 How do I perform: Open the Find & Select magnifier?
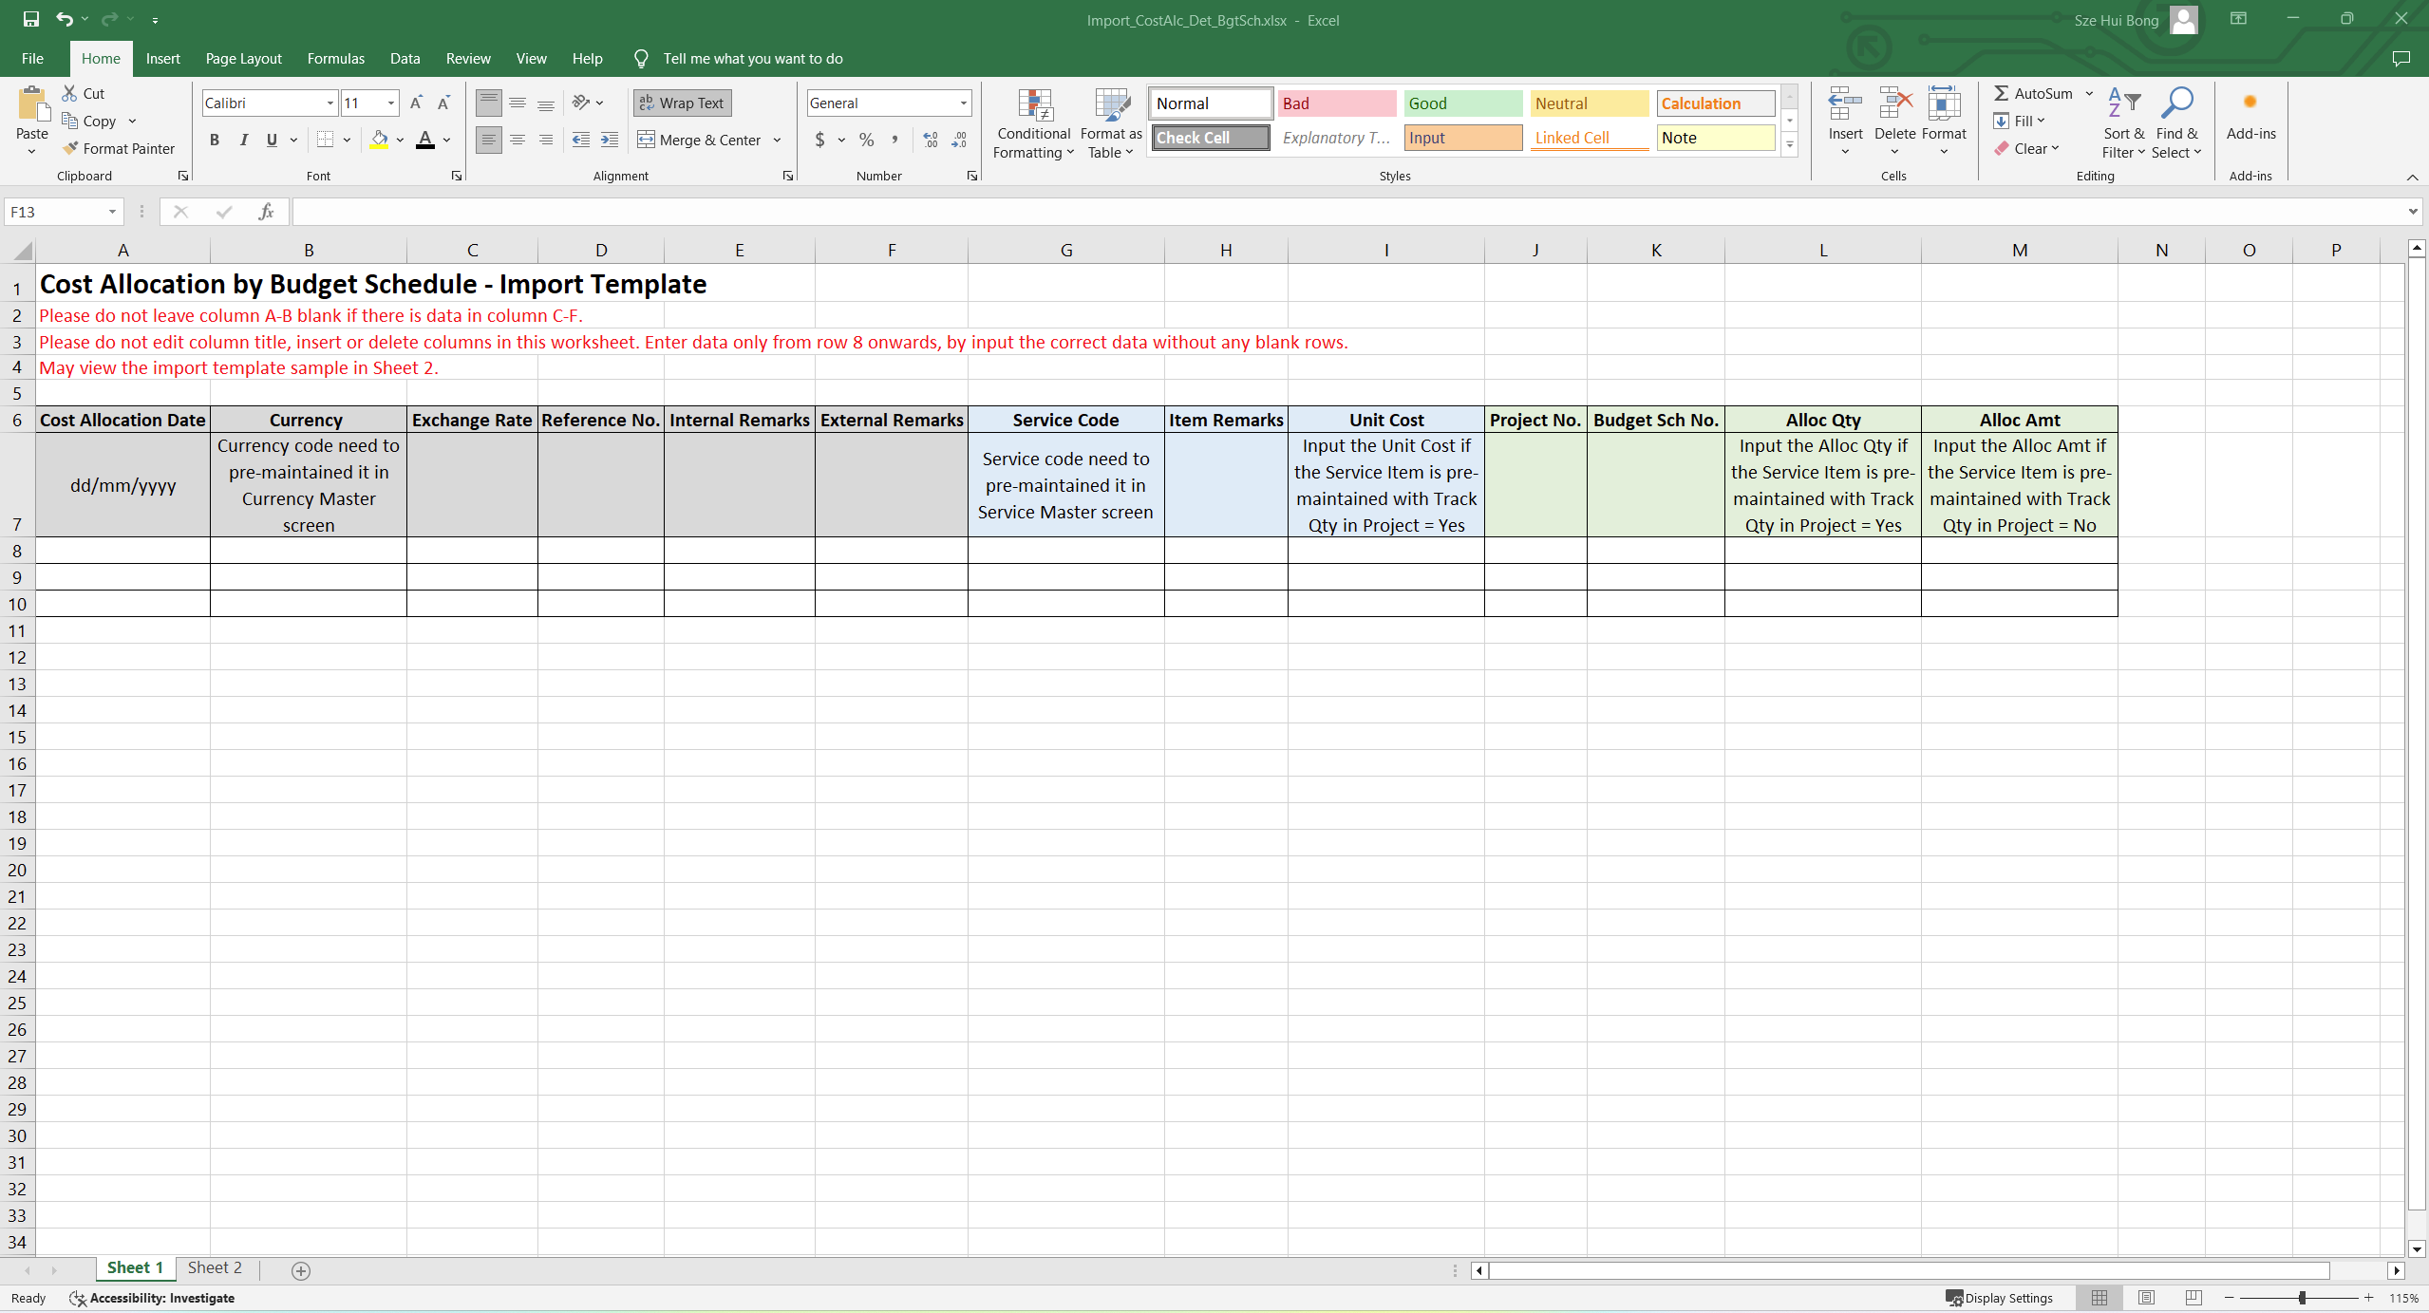(x=2176, y=103)
